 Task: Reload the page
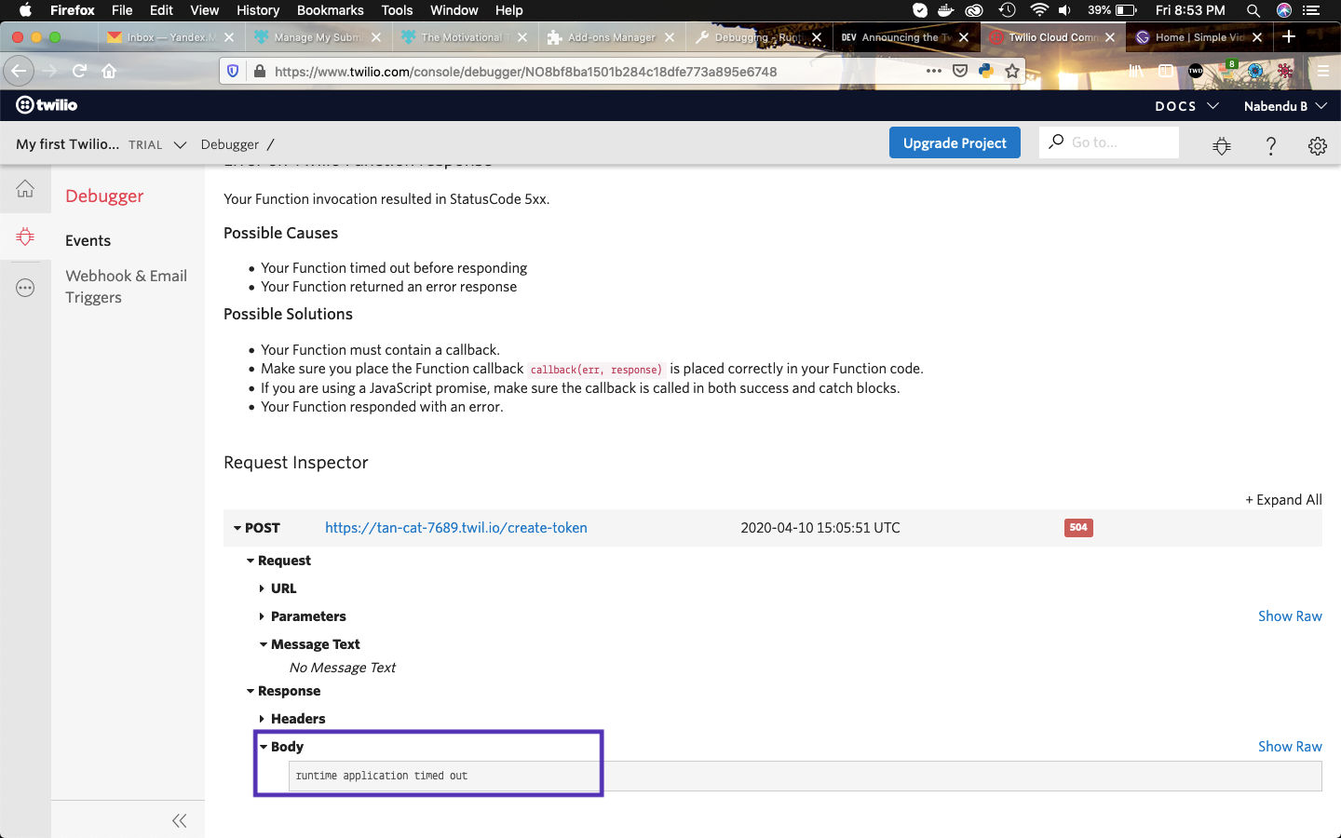click(x=79, y=71)
